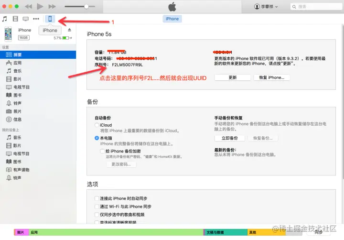Enable 连接此 iPhone 时自动同步 checkbox
The height and width of the screenshot is (240, 344).
tap(97, 198)
